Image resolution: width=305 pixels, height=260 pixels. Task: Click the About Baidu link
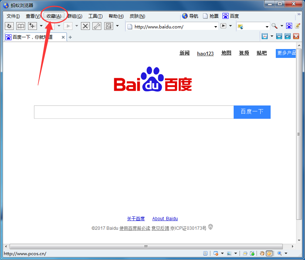165,219
